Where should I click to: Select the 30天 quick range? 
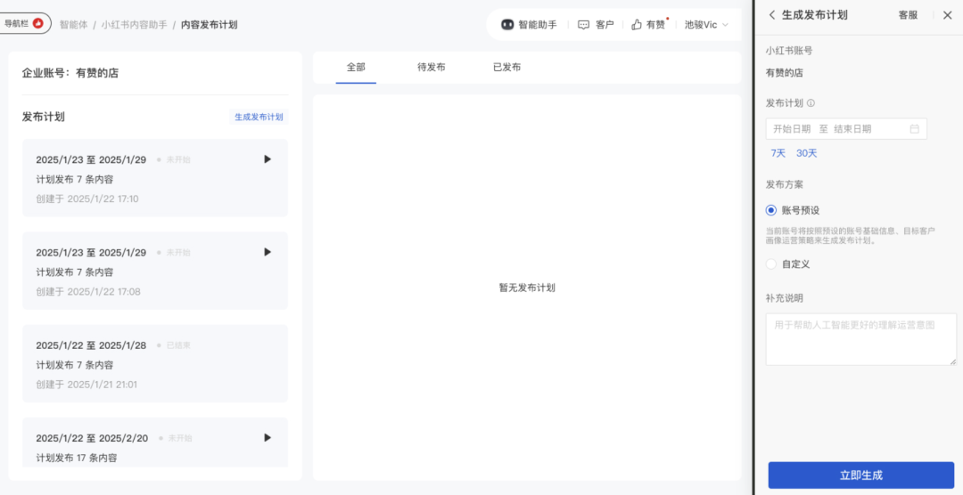tap(806, 153)
